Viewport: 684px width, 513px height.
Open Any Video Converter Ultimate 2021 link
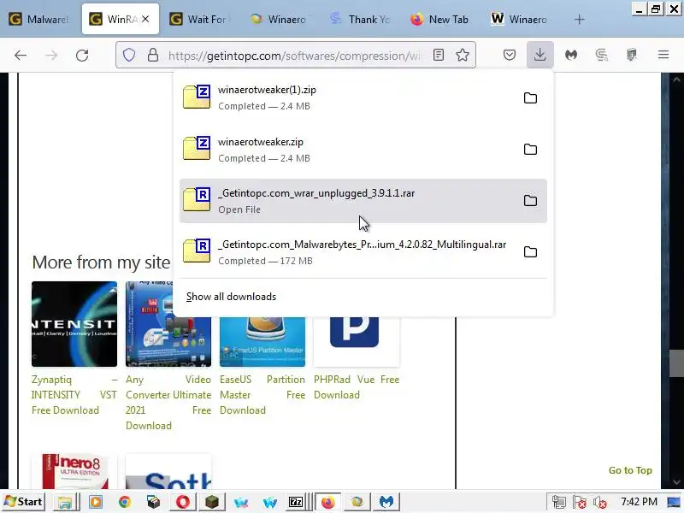[168, 402]
